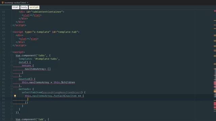
Task: Click the Vue.component('tab' line
Action: tap(32, 119)
